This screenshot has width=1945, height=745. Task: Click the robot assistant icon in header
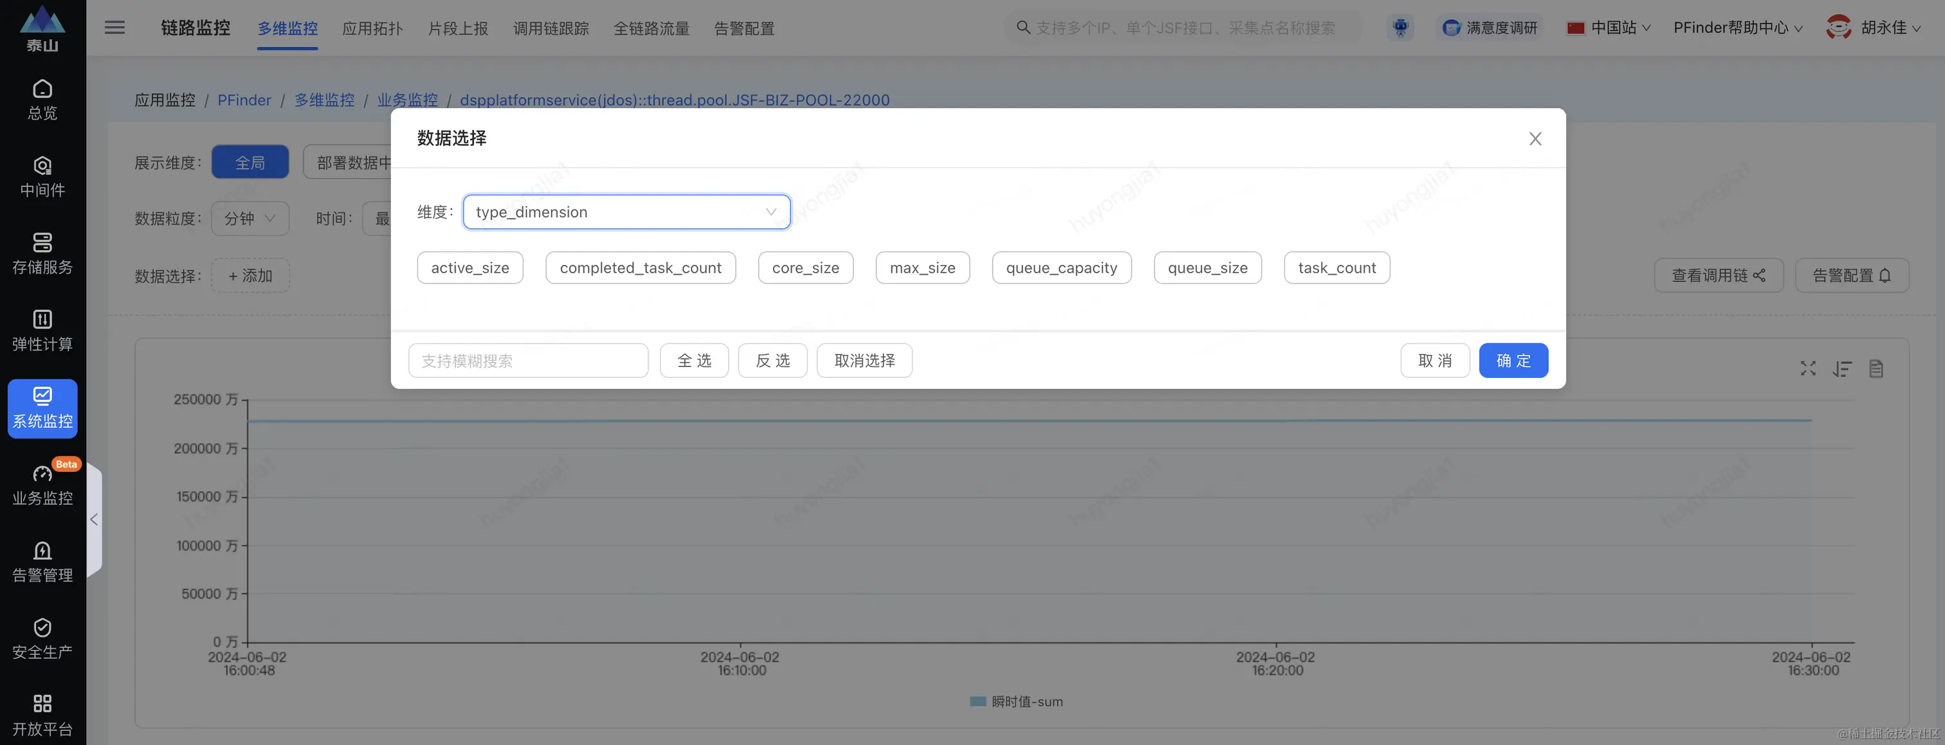tap(1400, 28)
